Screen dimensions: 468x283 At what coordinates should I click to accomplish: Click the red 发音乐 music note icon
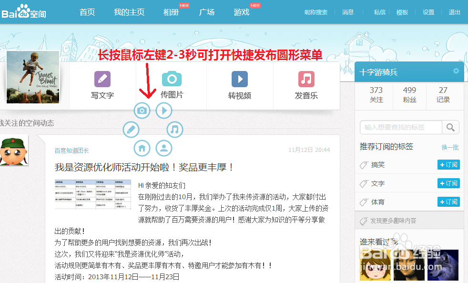pyautogui.click(x=306, y=79)
